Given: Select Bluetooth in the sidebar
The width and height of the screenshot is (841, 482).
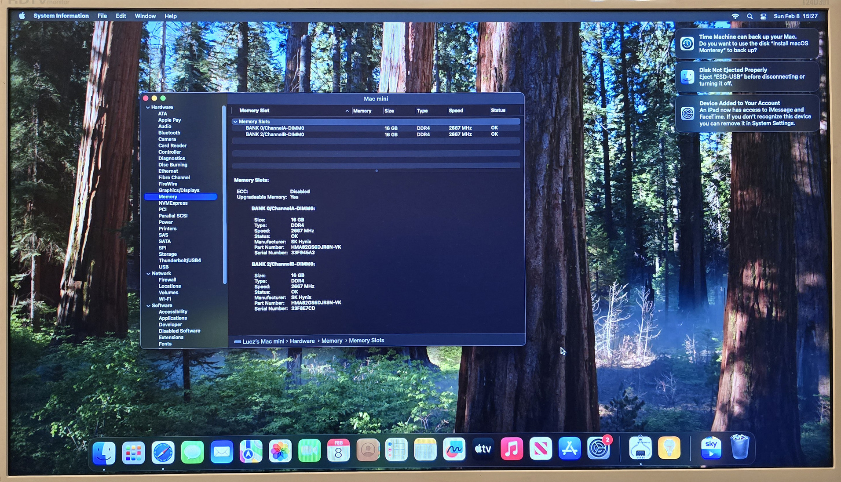Looking at the screenshot, I should [x=169, y=133].
